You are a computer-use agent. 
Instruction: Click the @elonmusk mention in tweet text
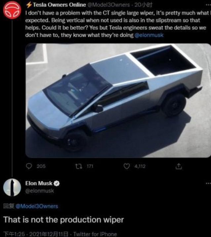tap(149, 35)
